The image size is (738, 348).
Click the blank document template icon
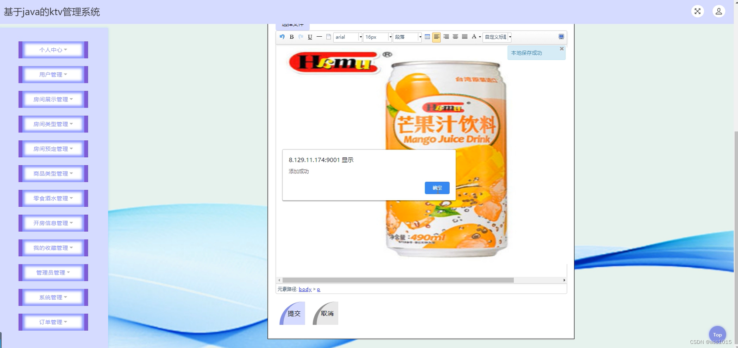coord(329,37)
